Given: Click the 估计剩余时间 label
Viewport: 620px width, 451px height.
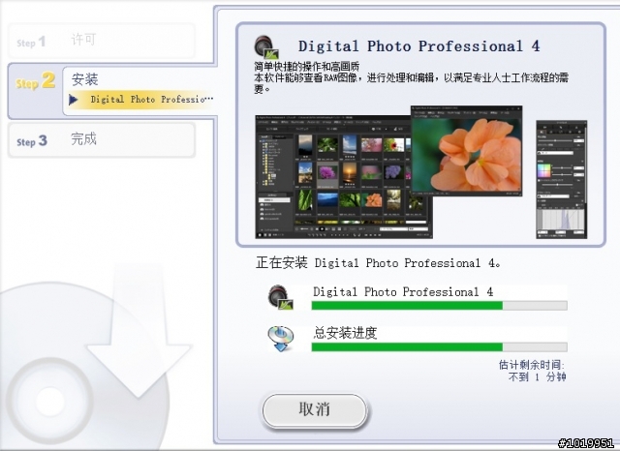Looking at the screenshot, I should [532, 365].
